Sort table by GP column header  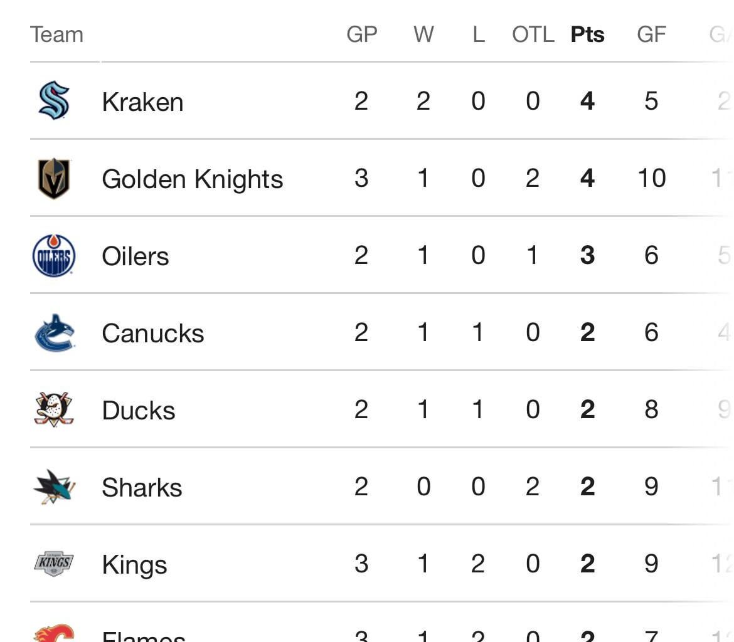click(x=361, y=34)
